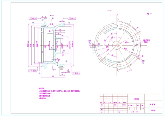Click the small threaded hole on right centerline
This screenshot has height=116, width=165.
click(x=136, y=45)
